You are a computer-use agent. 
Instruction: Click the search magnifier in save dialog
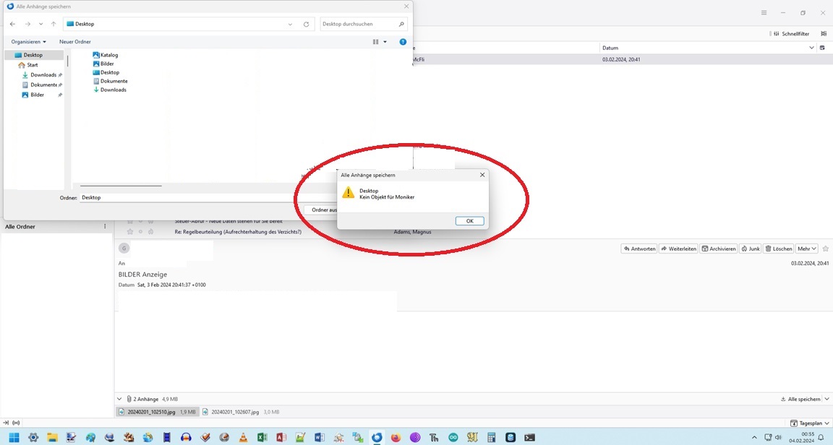tap(401, 24)
